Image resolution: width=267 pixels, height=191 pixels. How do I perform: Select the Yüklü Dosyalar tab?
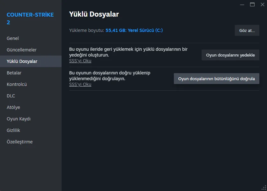[x=31, y=61]
